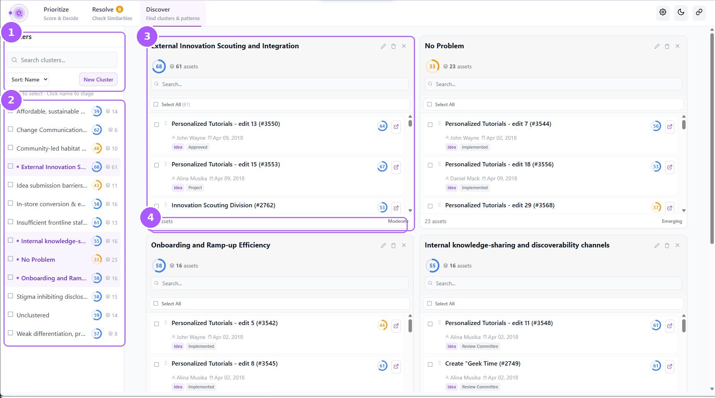The width and height of the screenshot is (715, 398).
Task: Delete the Onboarding and Ramp-up Efficiency card
Action: 393,246
